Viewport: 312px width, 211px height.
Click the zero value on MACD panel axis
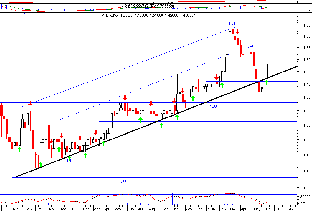(309, 9)
